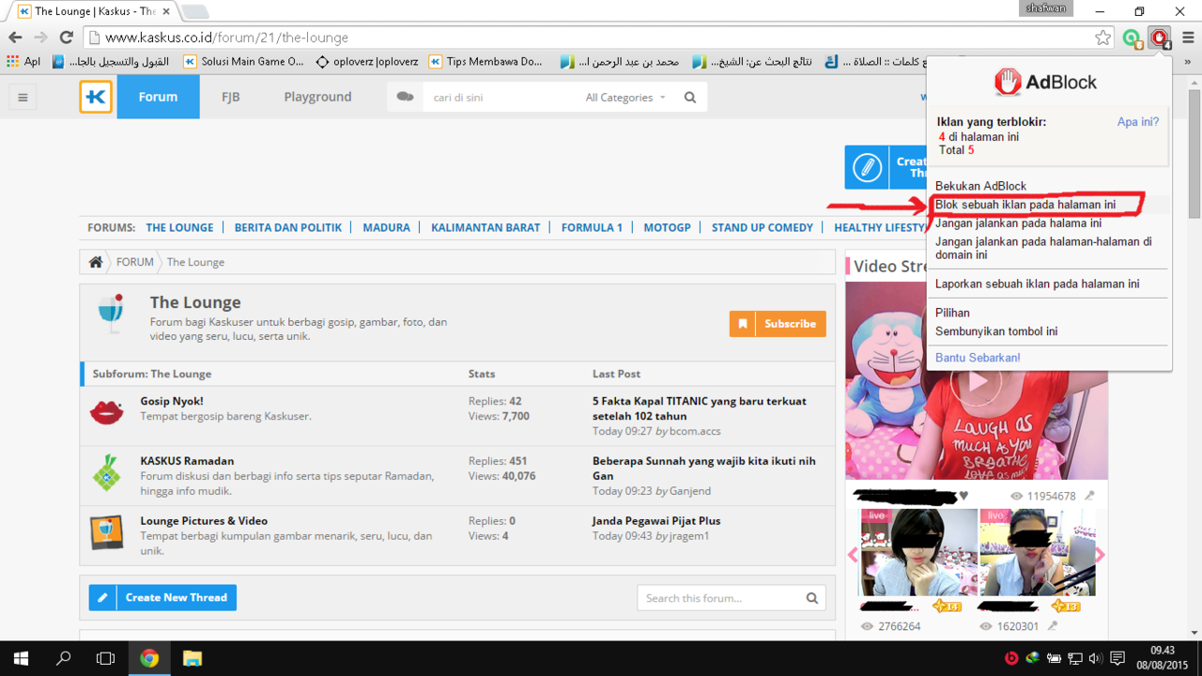
Task: Click the Create Thread pencil circle icon
Action: pyautogui.click(x=867, y=168)
